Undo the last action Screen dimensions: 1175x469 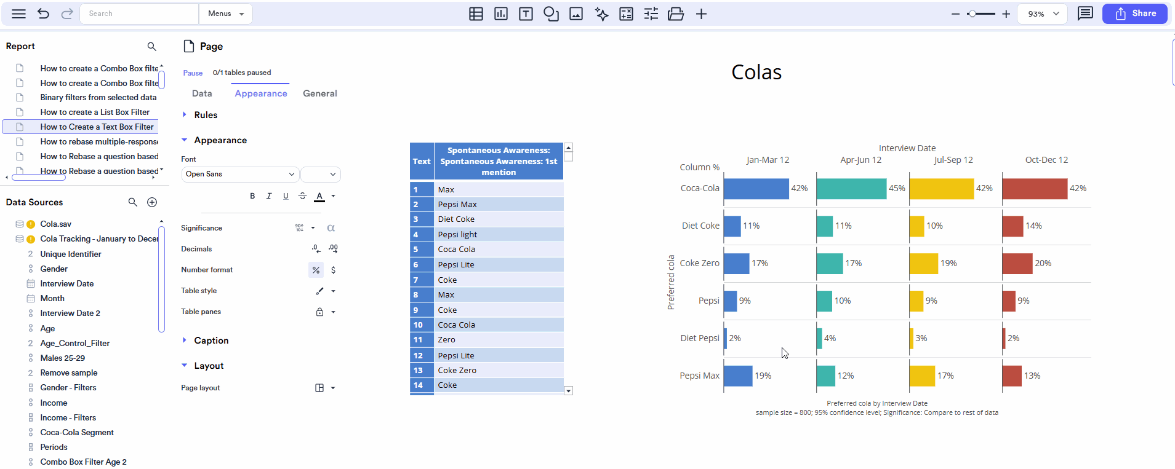pos(43,14)
